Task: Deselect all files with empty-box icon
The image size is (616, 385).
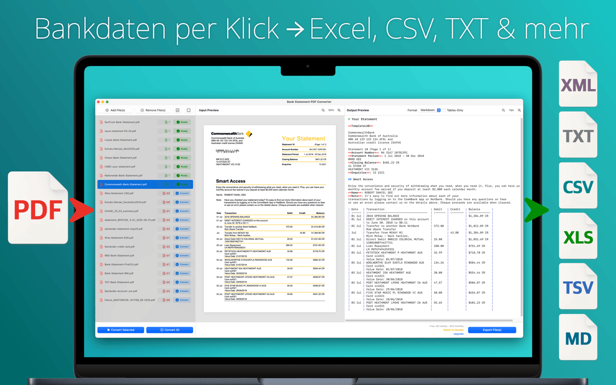Action: click(189, 110)
